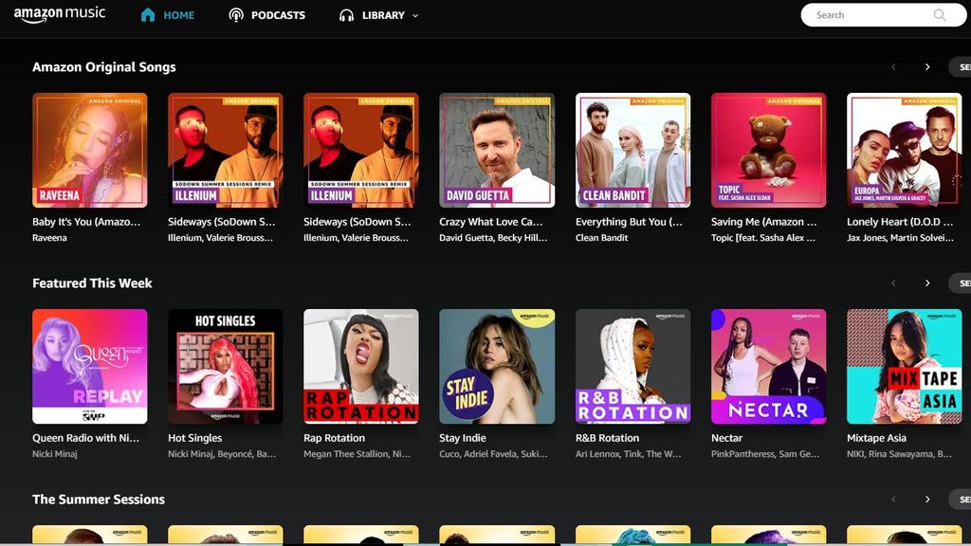Open the Featured This Week heading link
971x546 pixels.
(92, 283)
